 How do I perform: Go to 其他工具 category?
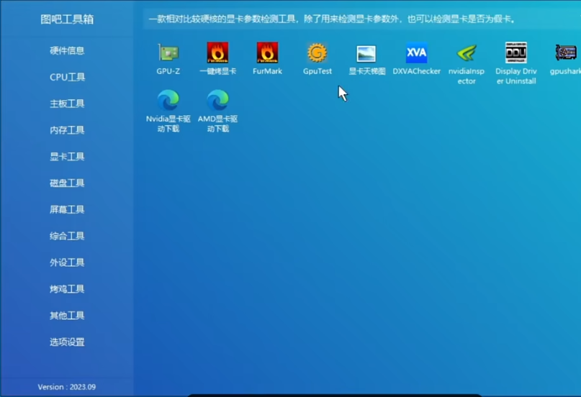(x=67, y=316)
